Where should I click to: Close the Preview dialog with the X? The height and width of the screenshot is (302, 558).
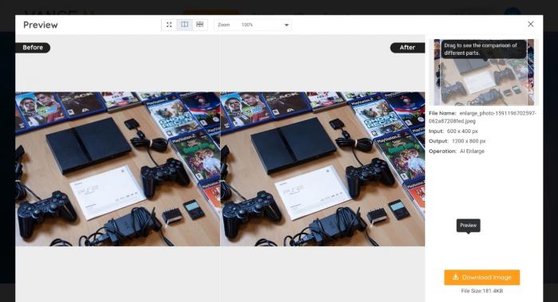pyautogui.click(x=531, y=24)
